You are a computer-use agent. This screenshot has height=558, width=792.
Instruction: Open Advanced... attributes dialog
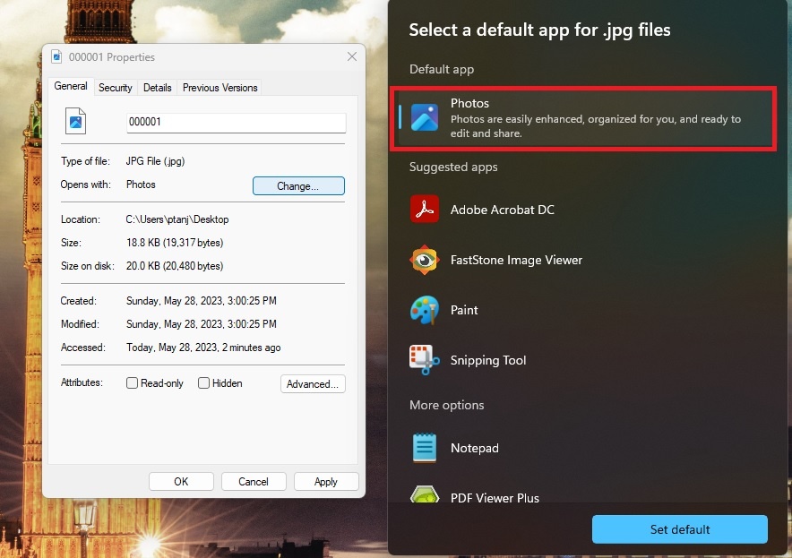(x=313, y=383)
